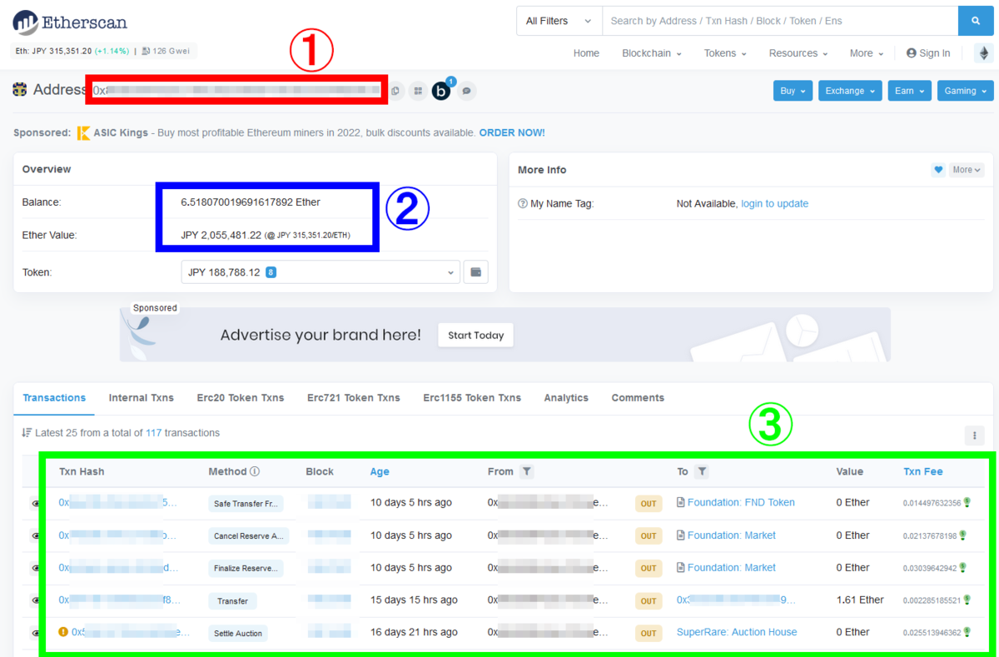Expand the Blockchain menu
This screenshot has height=657, width=999.
click(x=652, y=53)
